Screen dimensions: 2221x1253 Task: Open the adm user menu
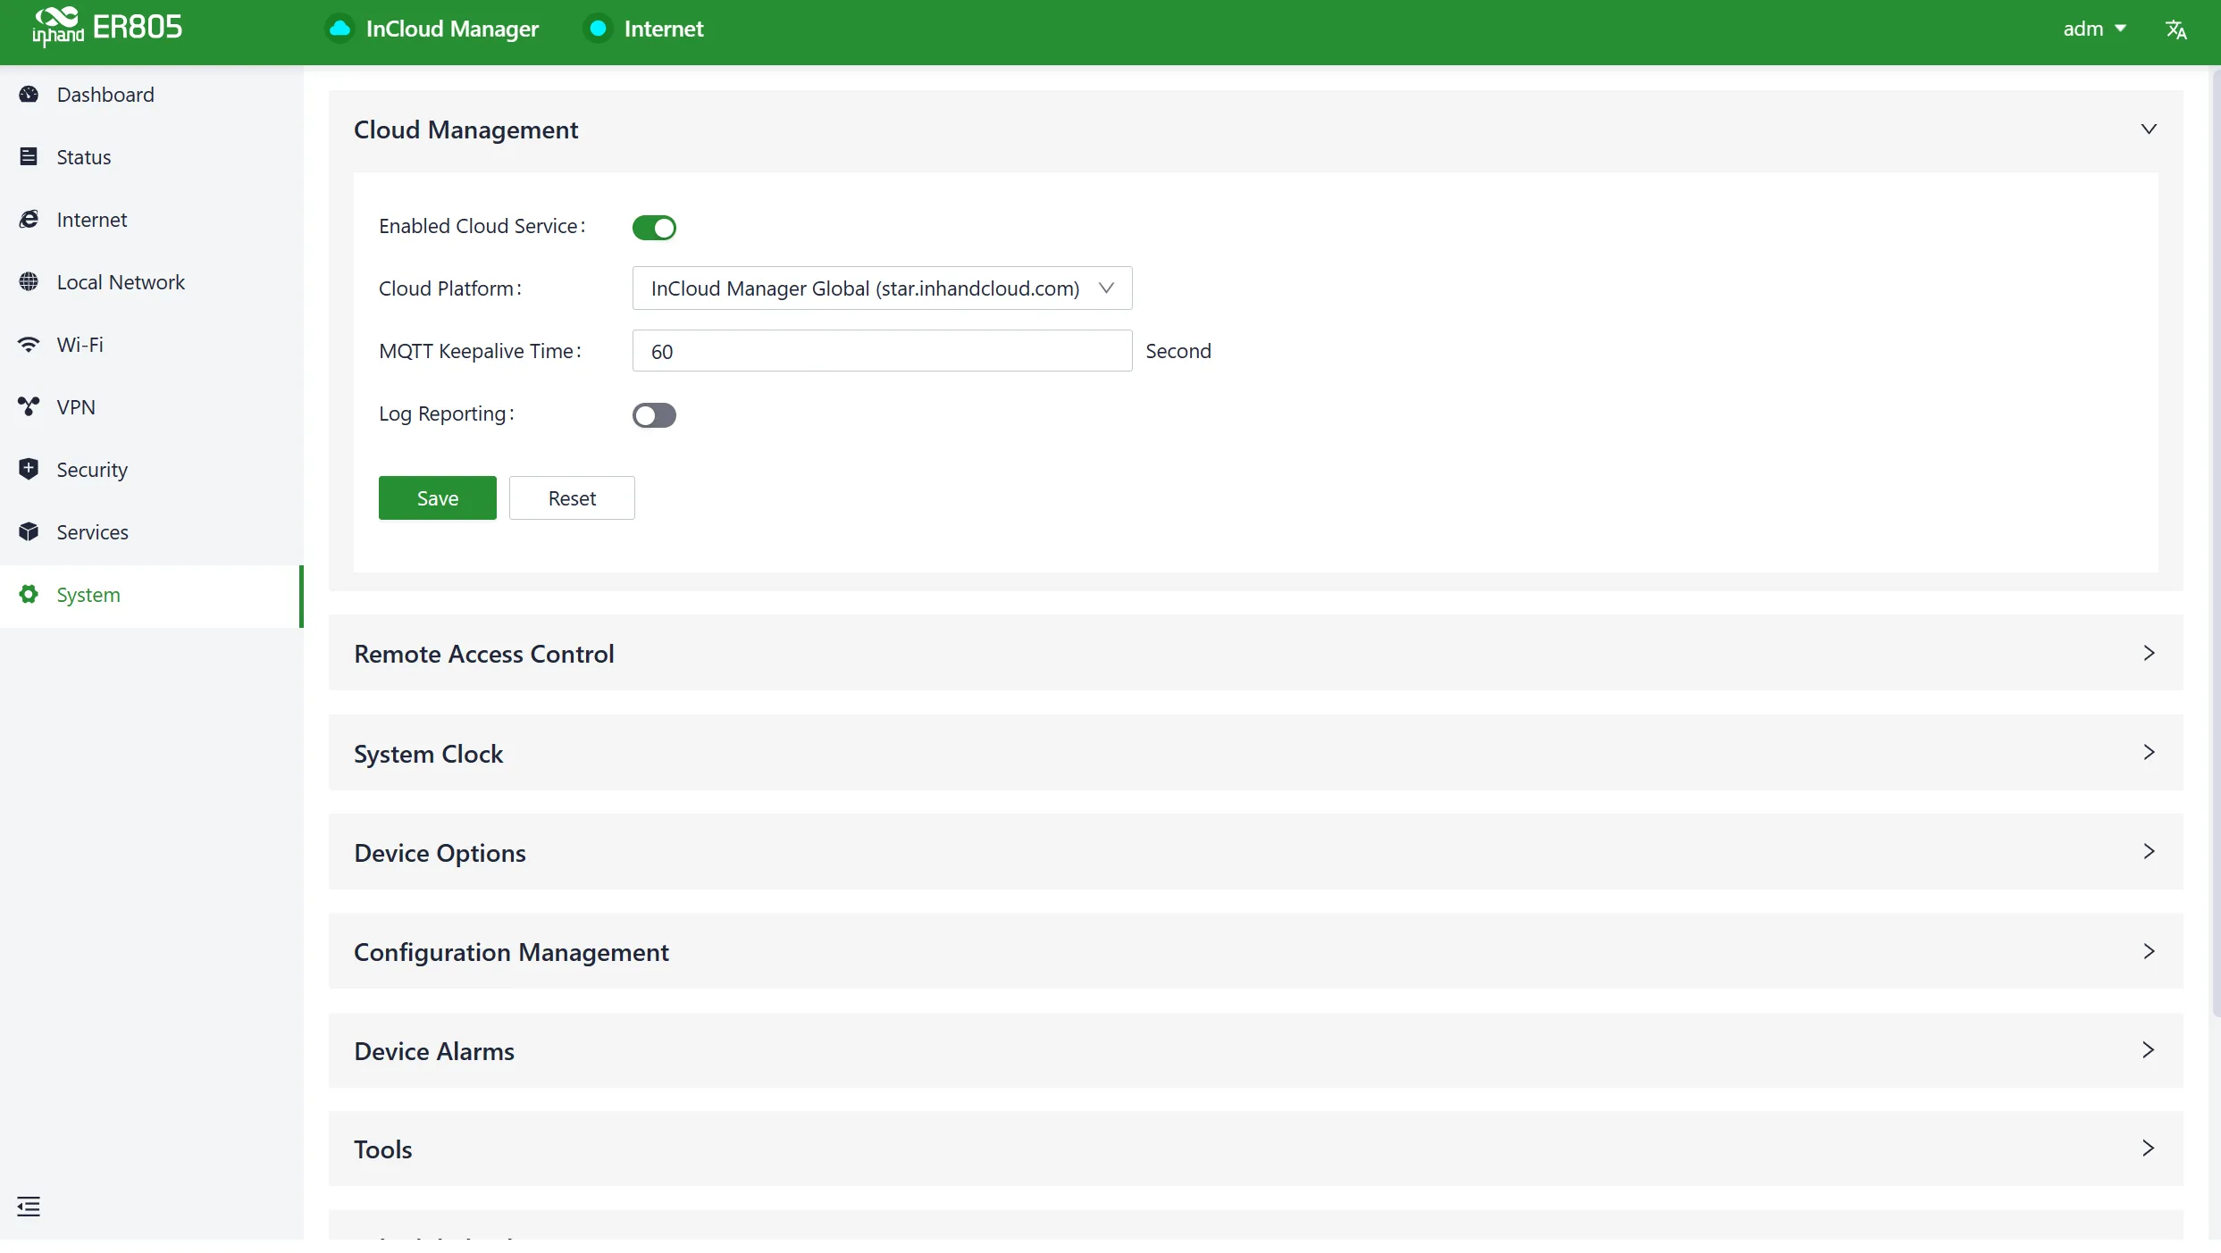click(2094, 29)
